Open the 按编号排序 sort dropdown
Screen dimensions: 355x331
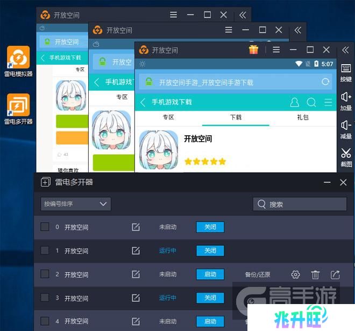click(x=76, y=204)
